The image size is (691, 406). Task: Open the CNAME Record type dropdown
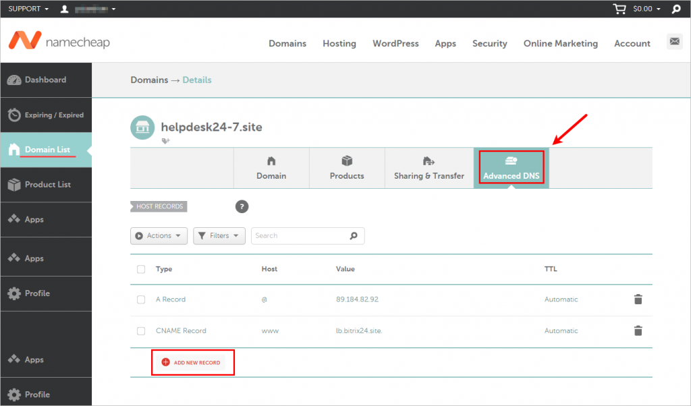(x=181, y=330)
